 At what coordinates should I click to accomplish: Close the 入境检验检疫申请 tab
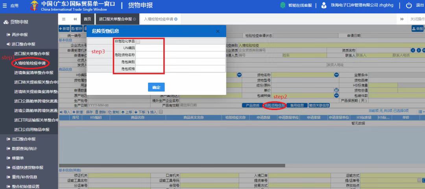(176, 19)
